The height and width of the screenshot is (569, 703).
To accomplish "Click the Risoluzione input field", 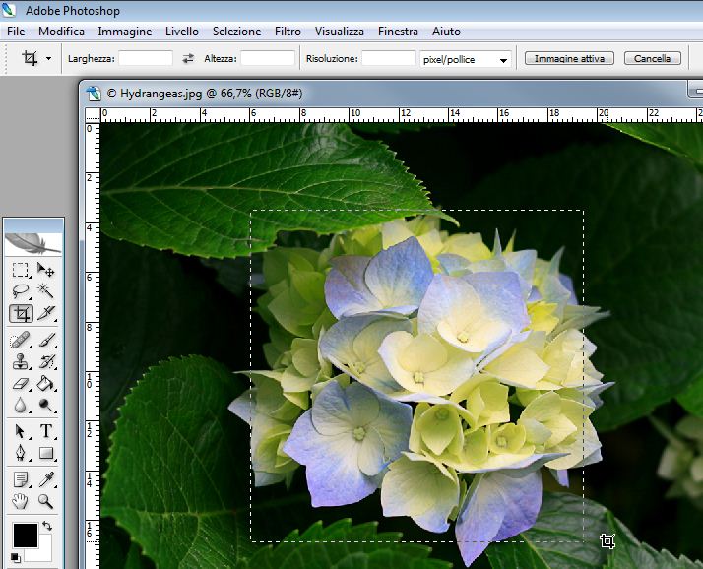I will click(x=389, y=58).
